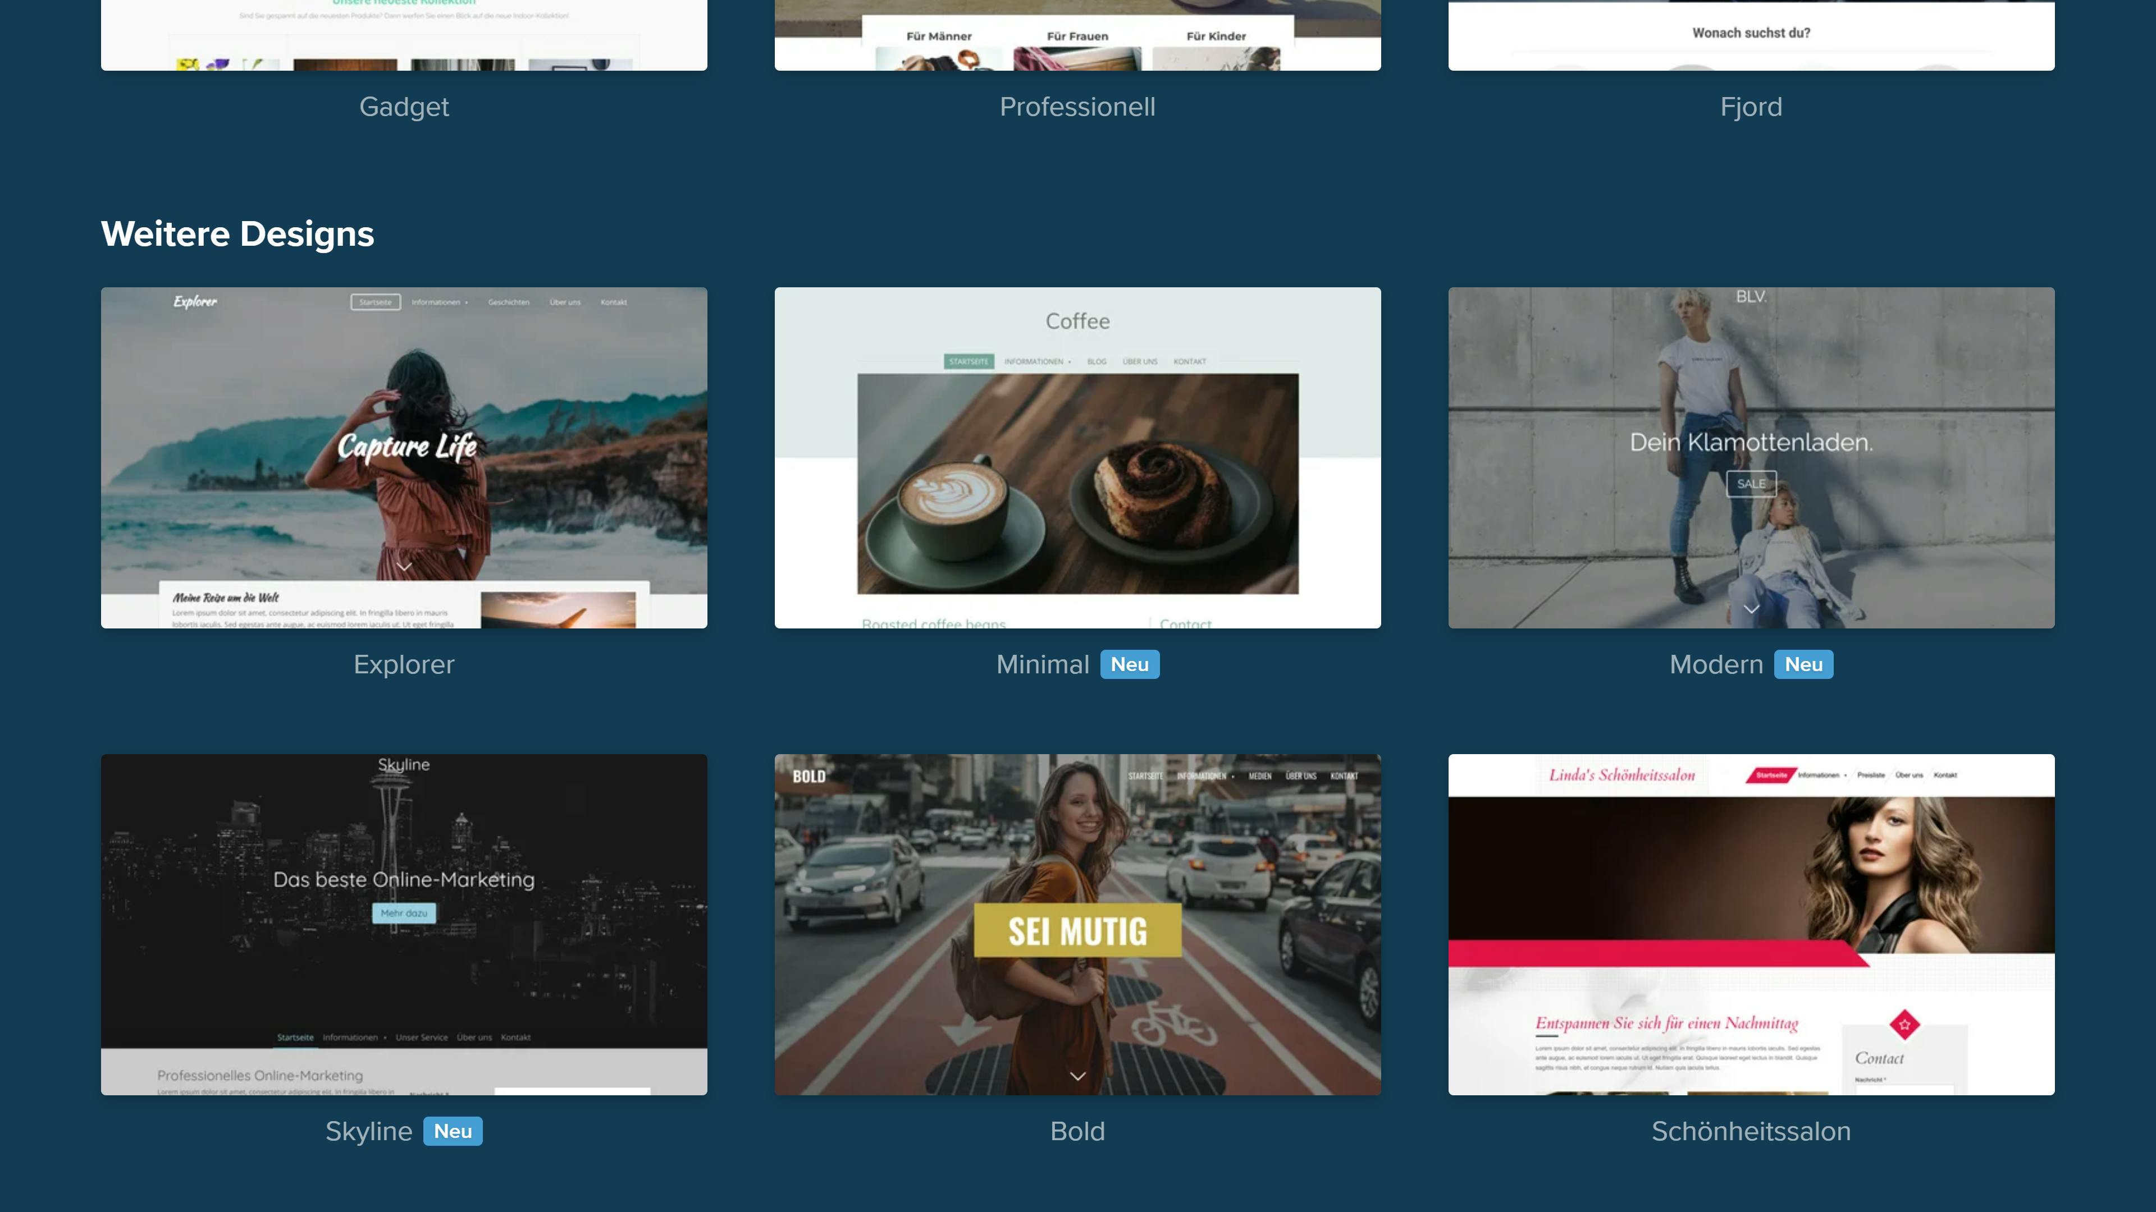Select the Schönheitssalon design thumbnail
This screenshot has height=1212, width=2156.
1751,924
